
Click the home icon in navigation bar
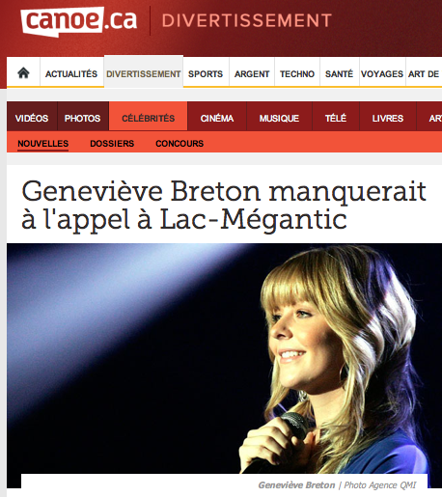[x=23, y=73]
